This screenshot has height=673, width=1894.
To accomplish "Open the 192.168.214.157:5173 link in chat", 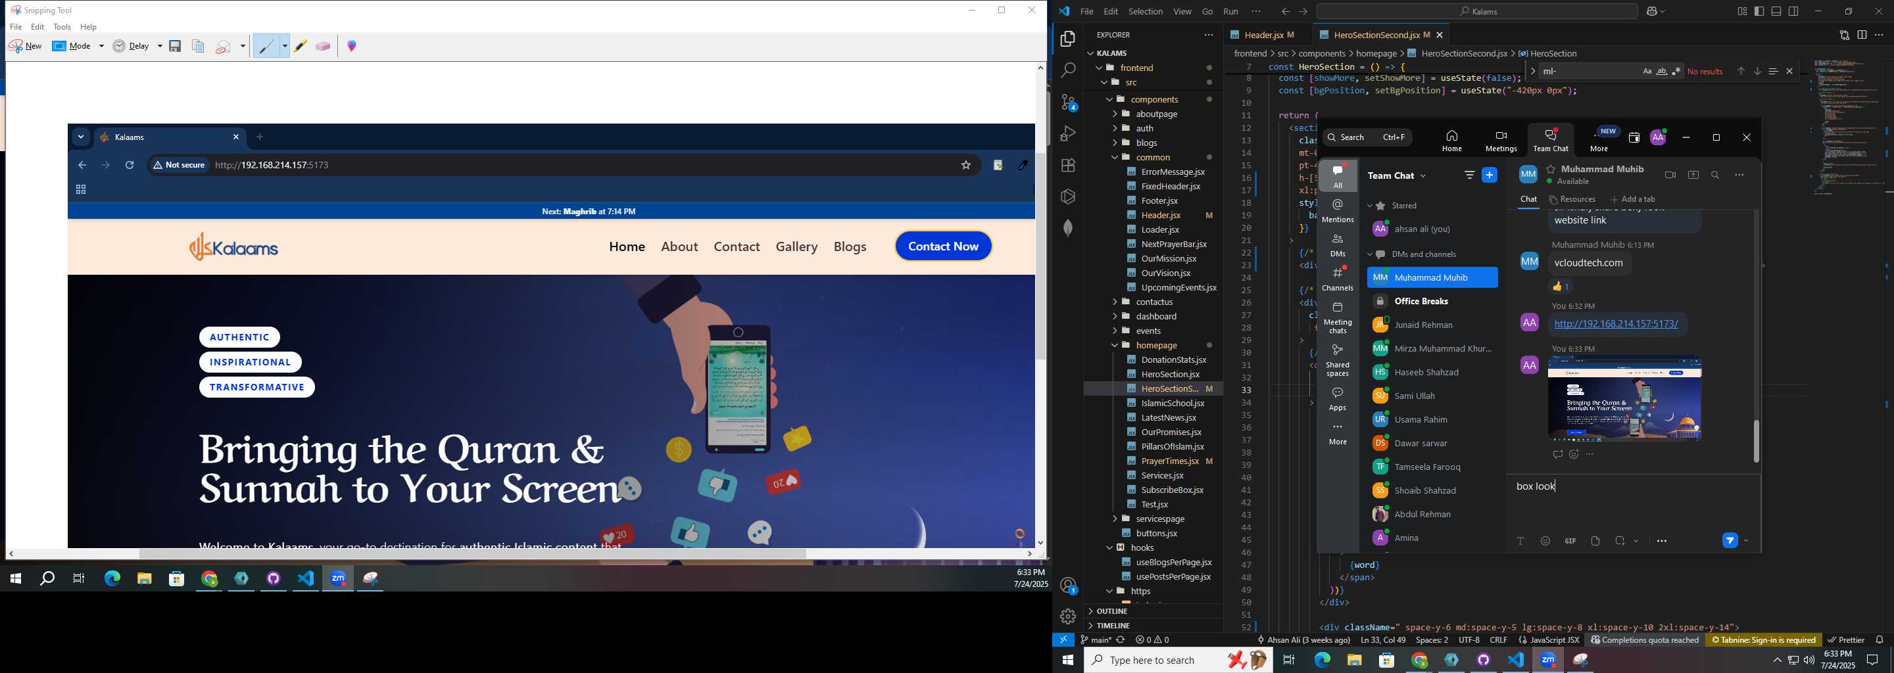I will [1615, 324].
